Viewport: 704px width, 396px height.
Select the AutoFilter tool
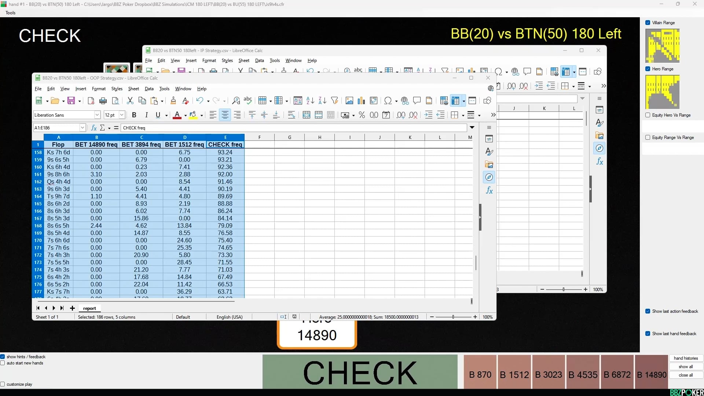(335, 100)
